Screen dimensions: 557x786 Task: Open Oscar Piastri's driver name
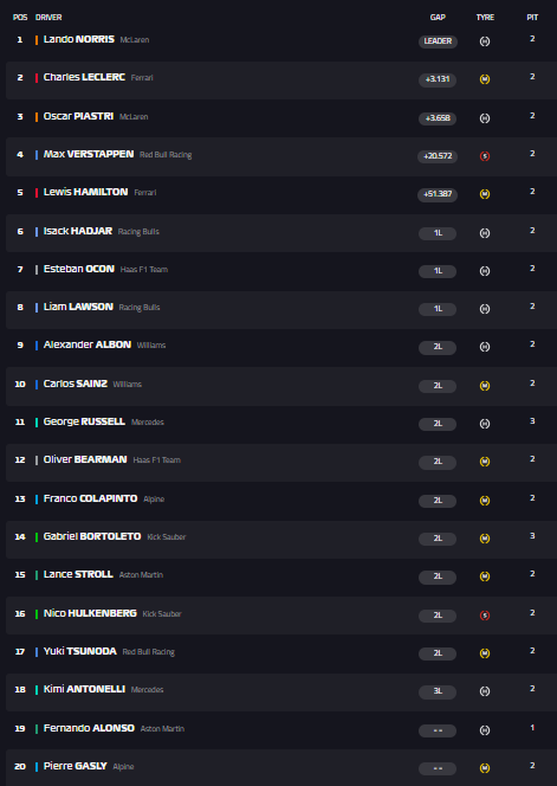[x=78, y=116]
